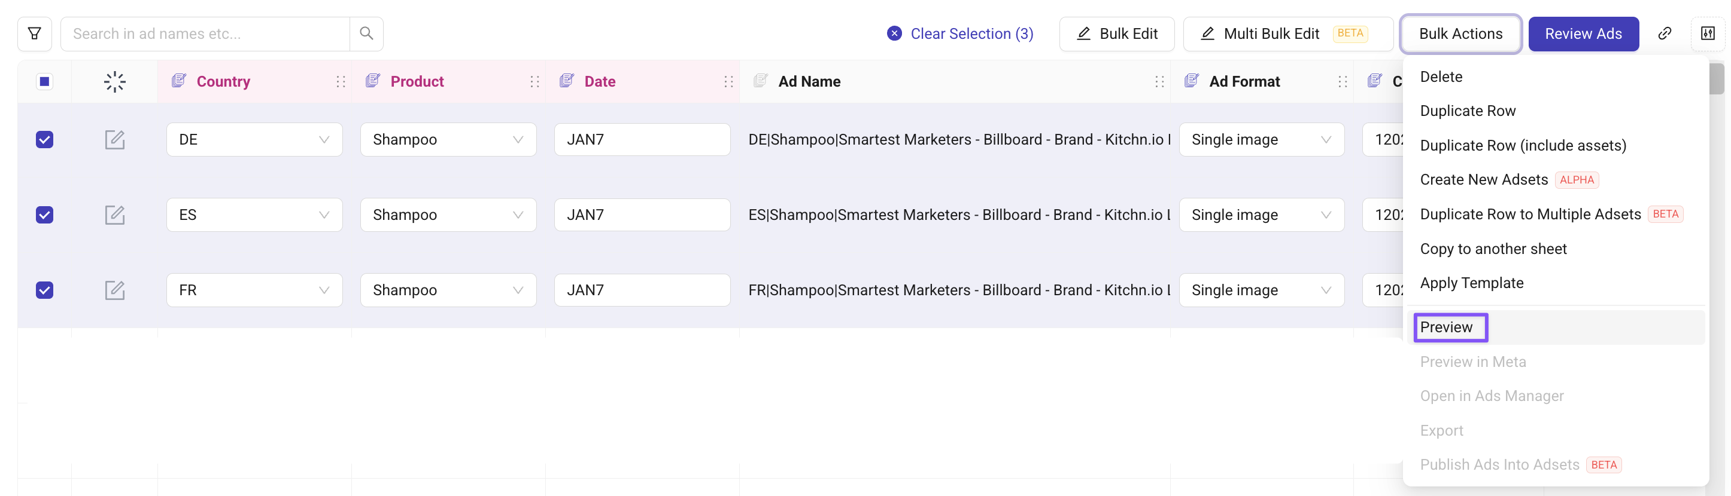Click Clear Selection (3) link
This screenshot has width=1731, height=496.
[x=971, y=33]
